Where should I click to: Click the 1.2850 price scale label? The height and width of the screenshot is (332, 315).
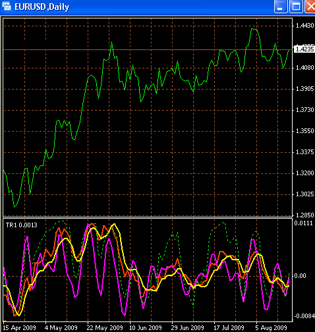[x=305, y=215]
